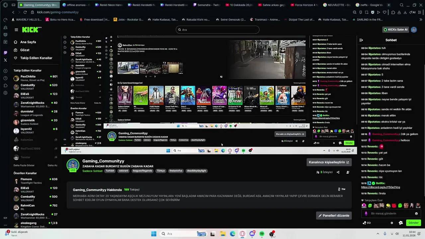Open Spotify from the Windows taskbar
The image size is (425, 239).
point(262,234)
